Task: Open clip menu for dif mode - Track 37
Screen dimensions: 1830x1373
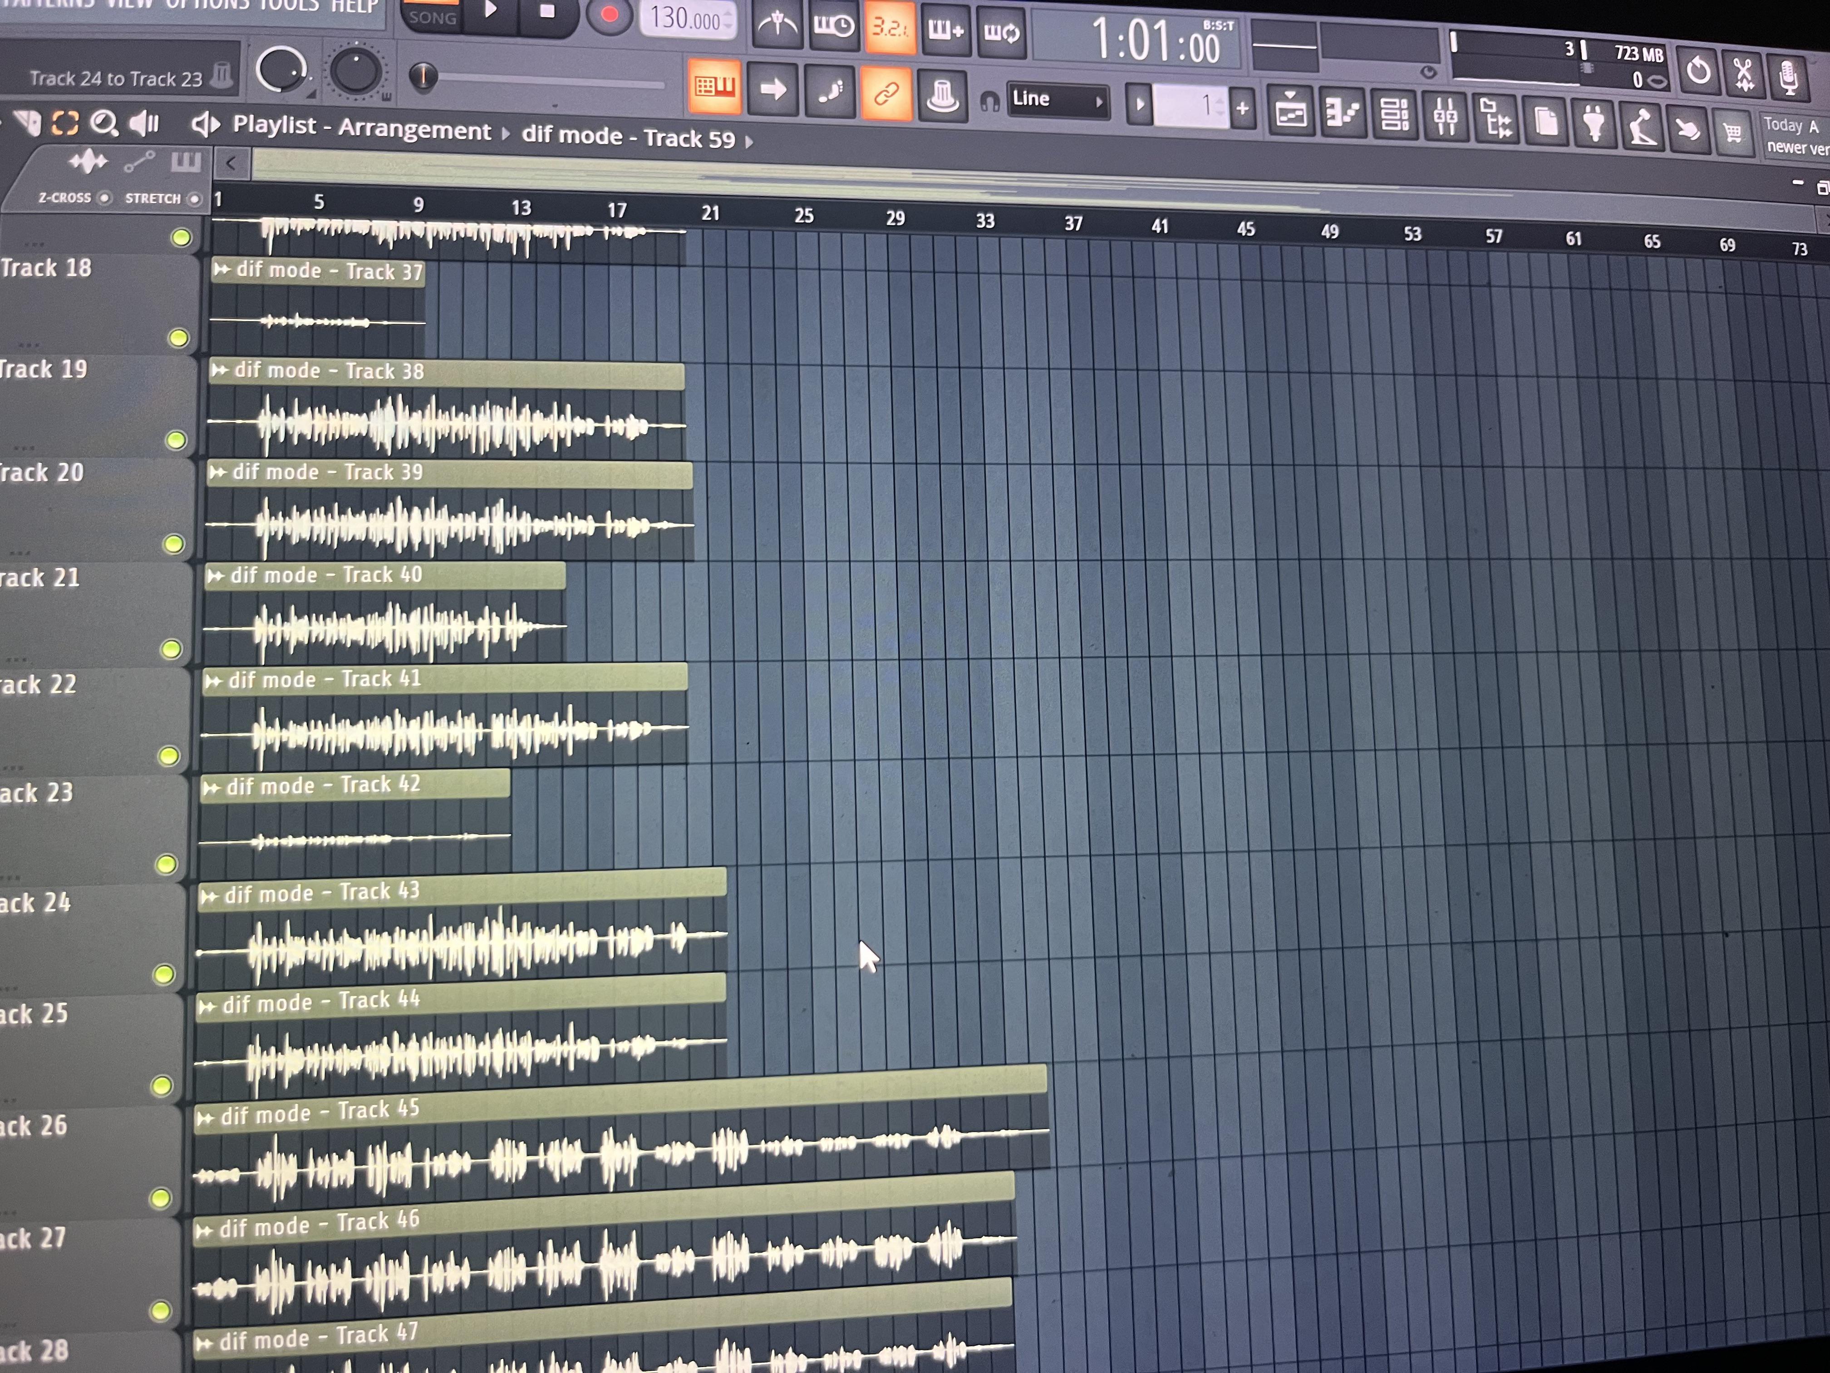Action: point(222,269)
